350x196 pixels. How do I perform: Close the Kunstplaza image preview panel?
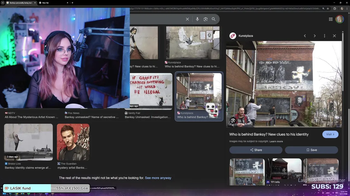334,36
